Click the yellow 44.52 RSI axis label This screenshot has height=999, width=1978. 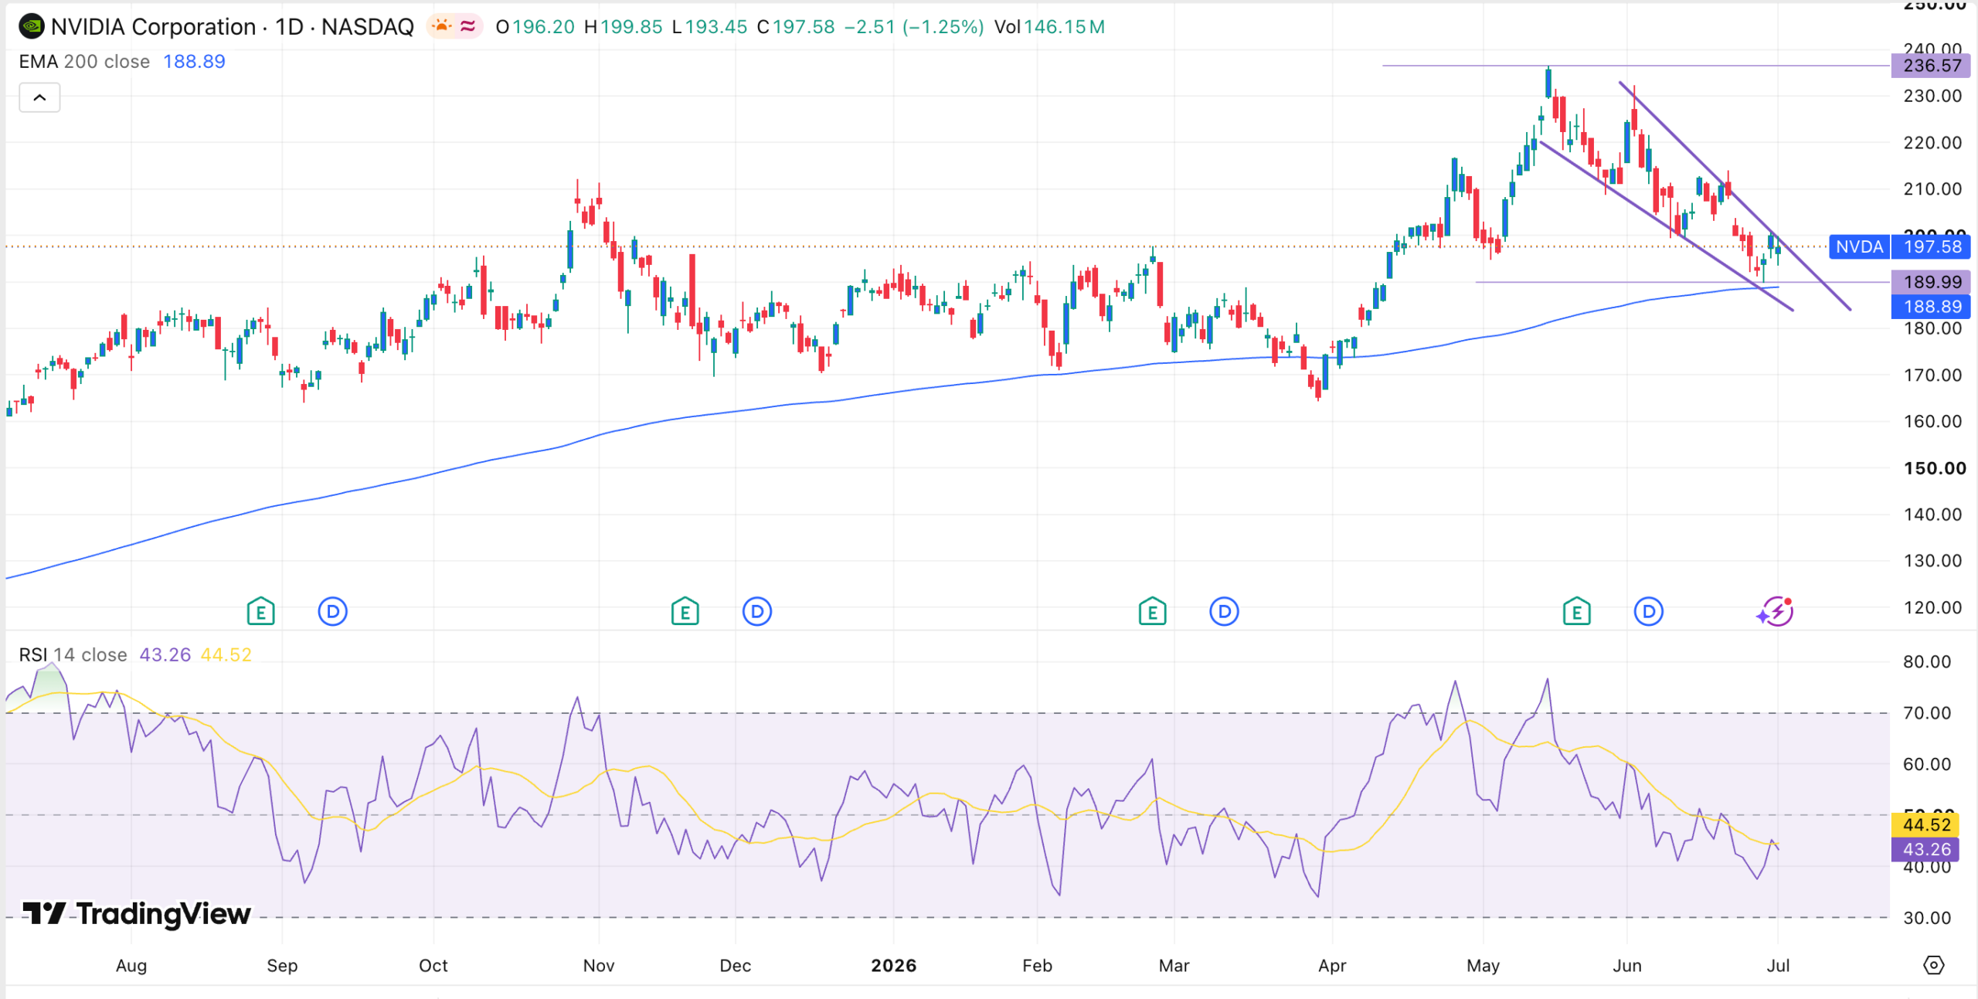coord(1926,824)
